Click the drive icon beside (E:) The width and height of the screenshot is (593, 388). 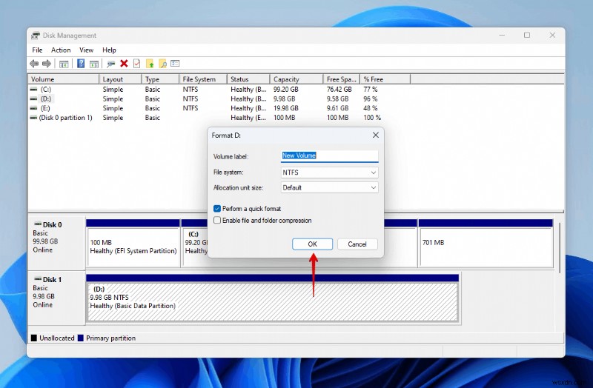point(33,108)
